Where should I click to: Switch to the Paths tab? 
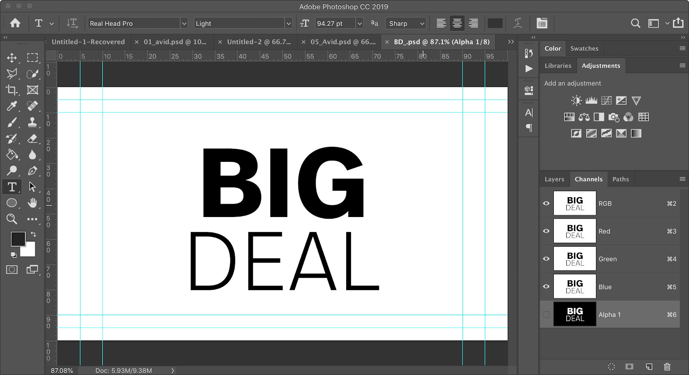point(621,179)
